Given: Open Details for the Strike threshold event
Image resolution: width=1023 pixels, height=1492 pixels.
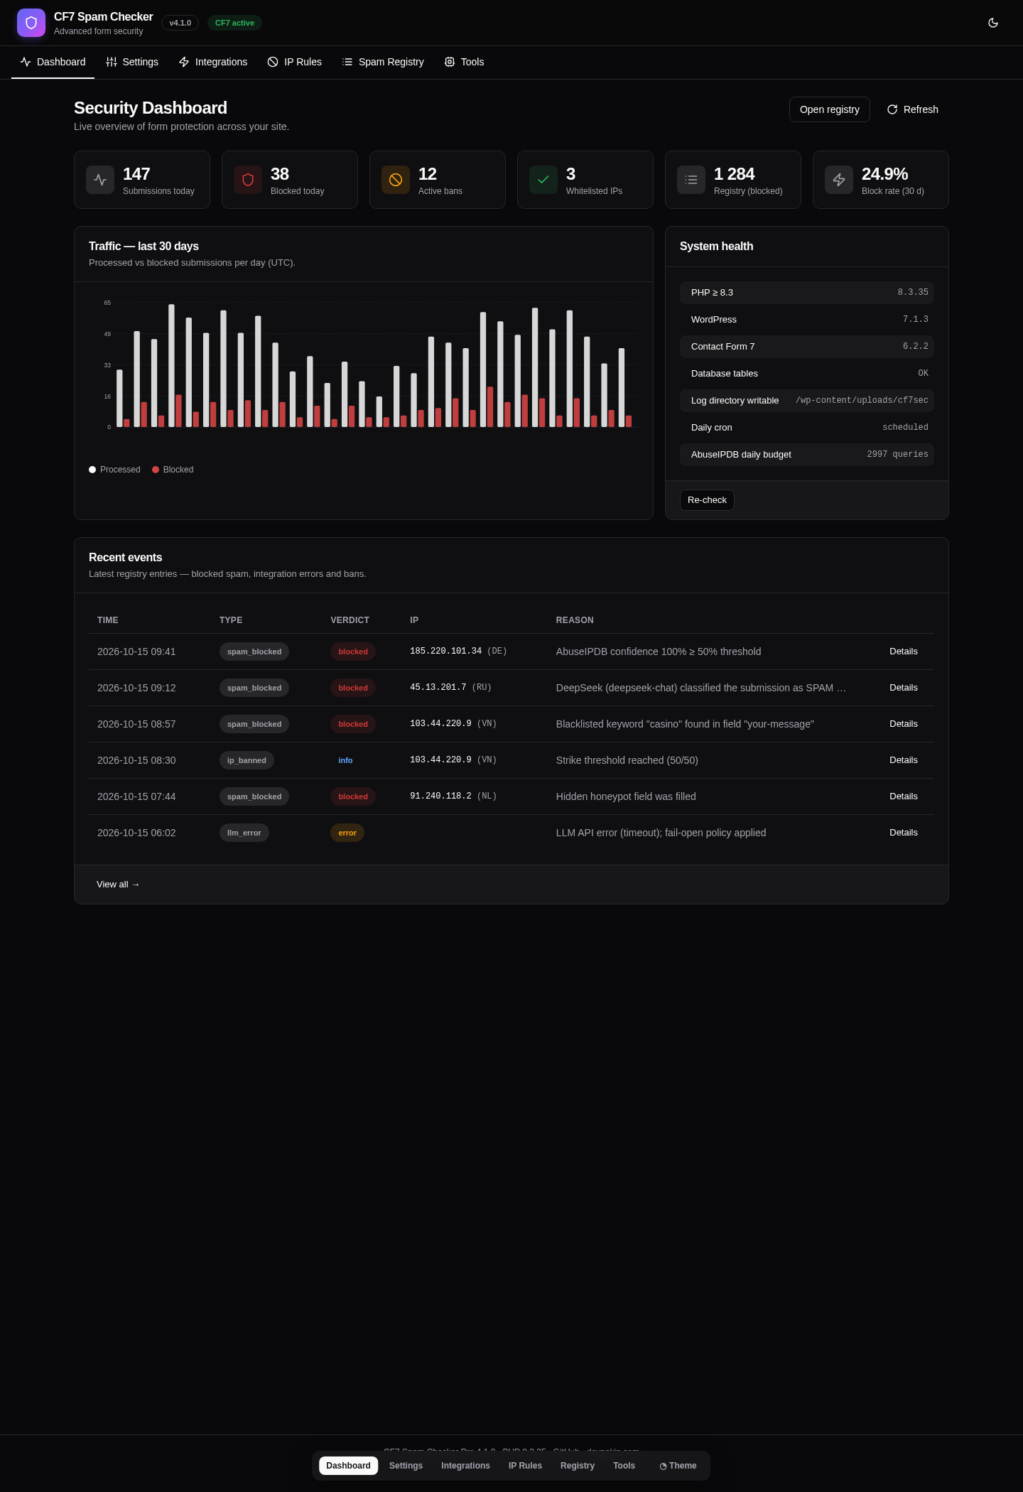Looking at the screenshot, I should coord(904,760).
